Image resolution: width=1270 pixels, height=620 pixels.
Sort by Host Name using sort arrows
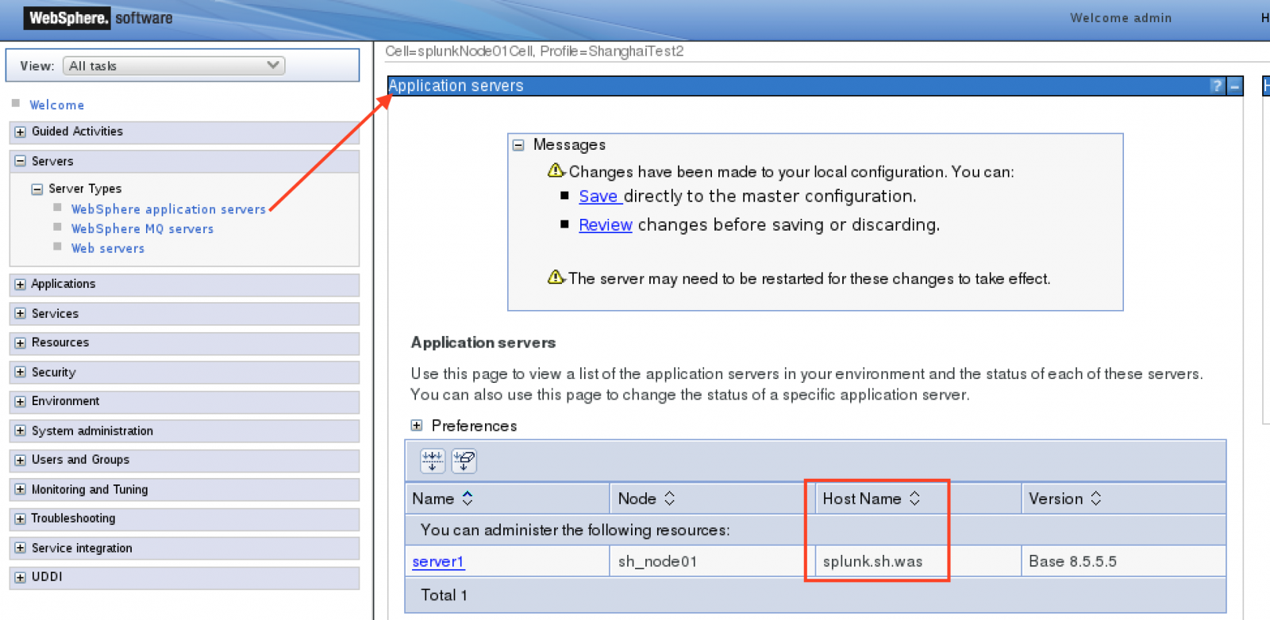[x=914, y=499]
